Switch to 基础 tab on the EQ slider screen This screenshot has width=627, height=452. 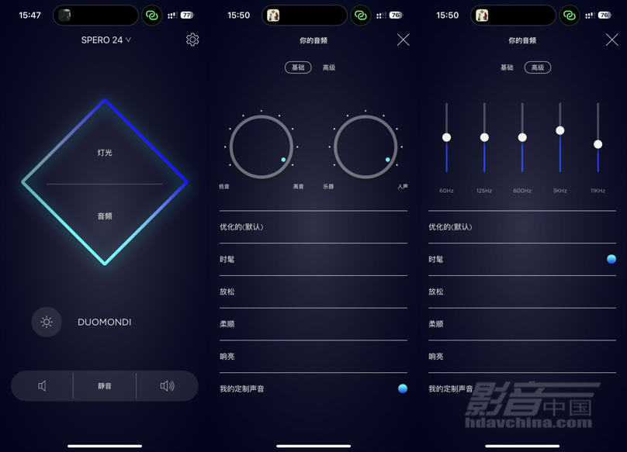pyautogui.click(x=507, y=67)
